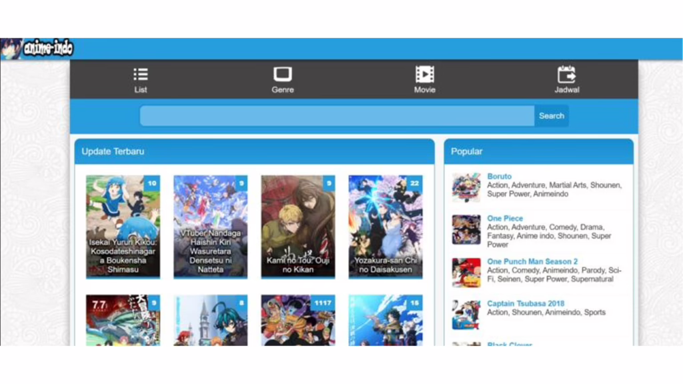Screen dimensions: 683x384
Task: Open the second-row card with badge 15
Action: tap(386, 321)
